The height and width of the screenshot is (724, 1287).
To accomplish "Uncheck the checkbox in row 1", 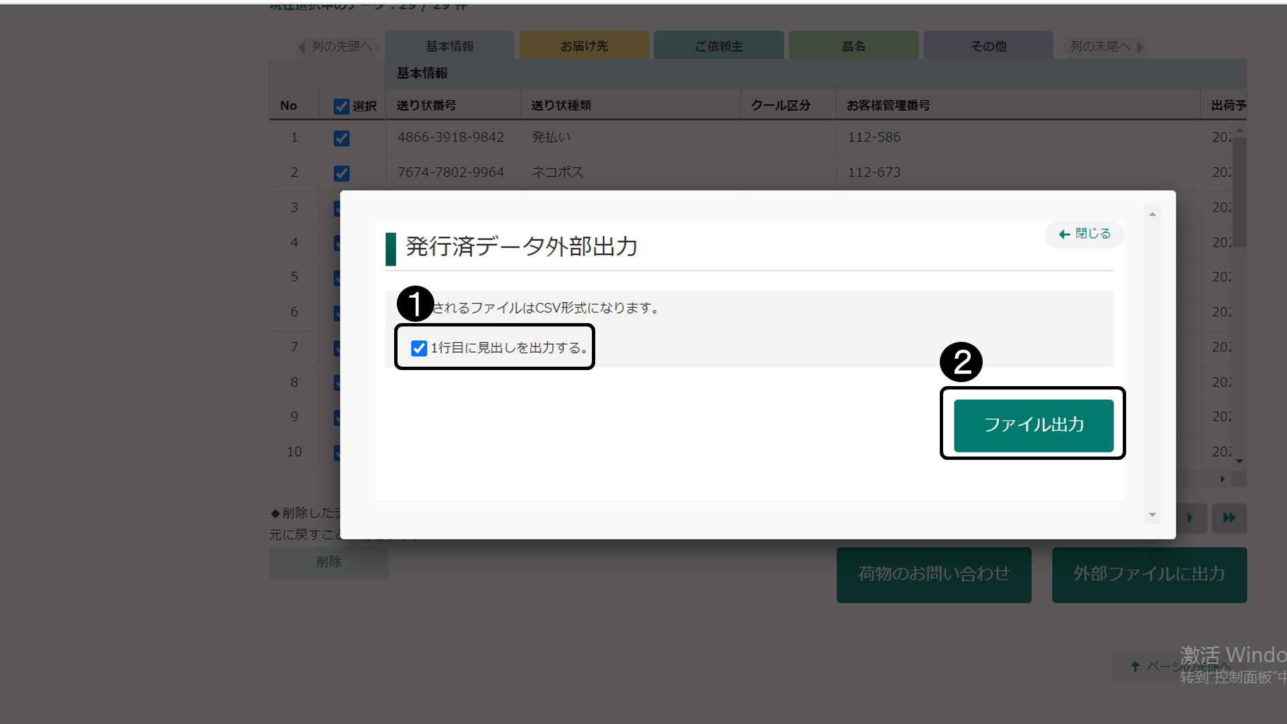I will (x=341, y=138).
